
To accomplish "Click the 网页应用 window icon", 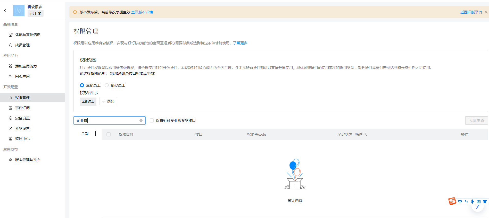I will [11, 76].
